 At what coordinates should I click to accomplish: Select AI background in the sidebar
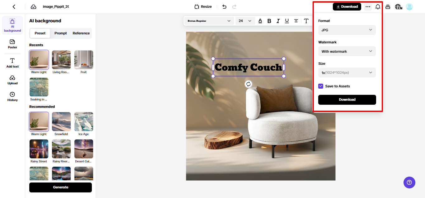click(12, 25)
